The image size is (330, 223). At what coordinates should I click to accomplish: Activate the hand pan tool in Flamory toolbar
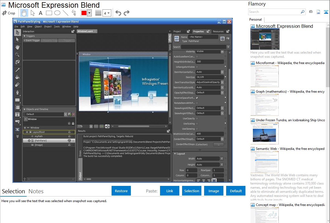[24, 13]
